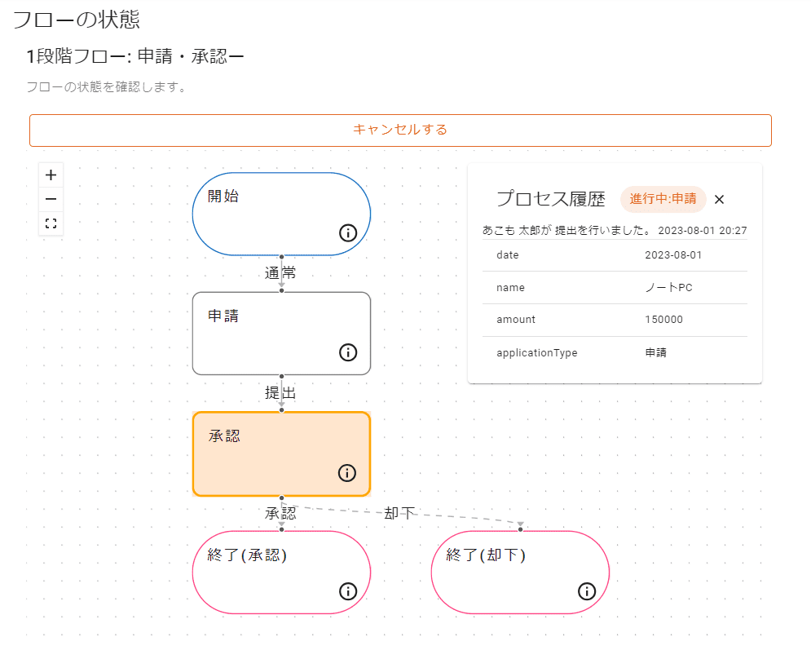Viewport: 811px width, 650px height.
Task: Open info icon on 開始 node
Action: tap(348, 233)
